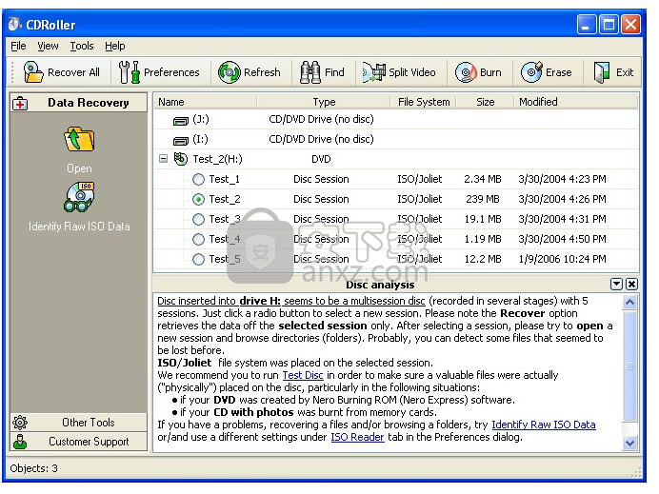Image resolution: width=659 pixels, height=494 pixels.
Task: Follow the Test Disc link
Action: [303, 375]
